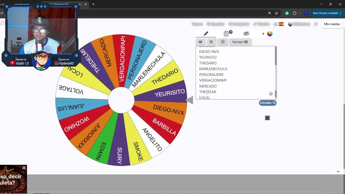This screenshot has width=345, height=194.
Task: Click the green extension icon
Action: pyautogui.click(x=287, y=13)
